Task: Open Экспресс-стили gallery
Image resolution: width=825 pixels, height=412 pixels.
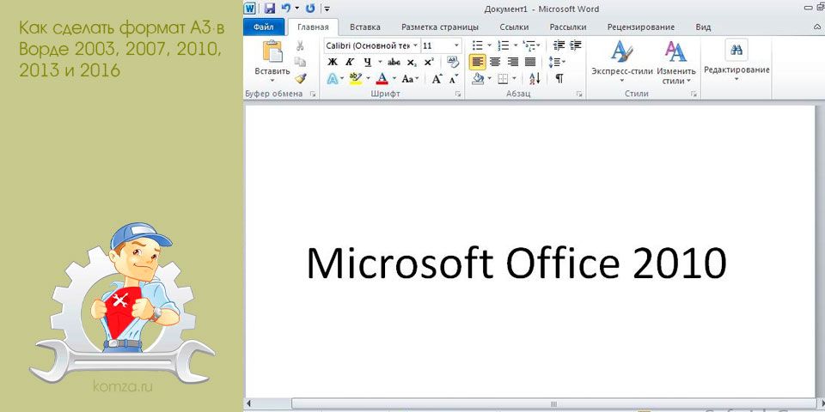Action: click(x=622, y=62)
